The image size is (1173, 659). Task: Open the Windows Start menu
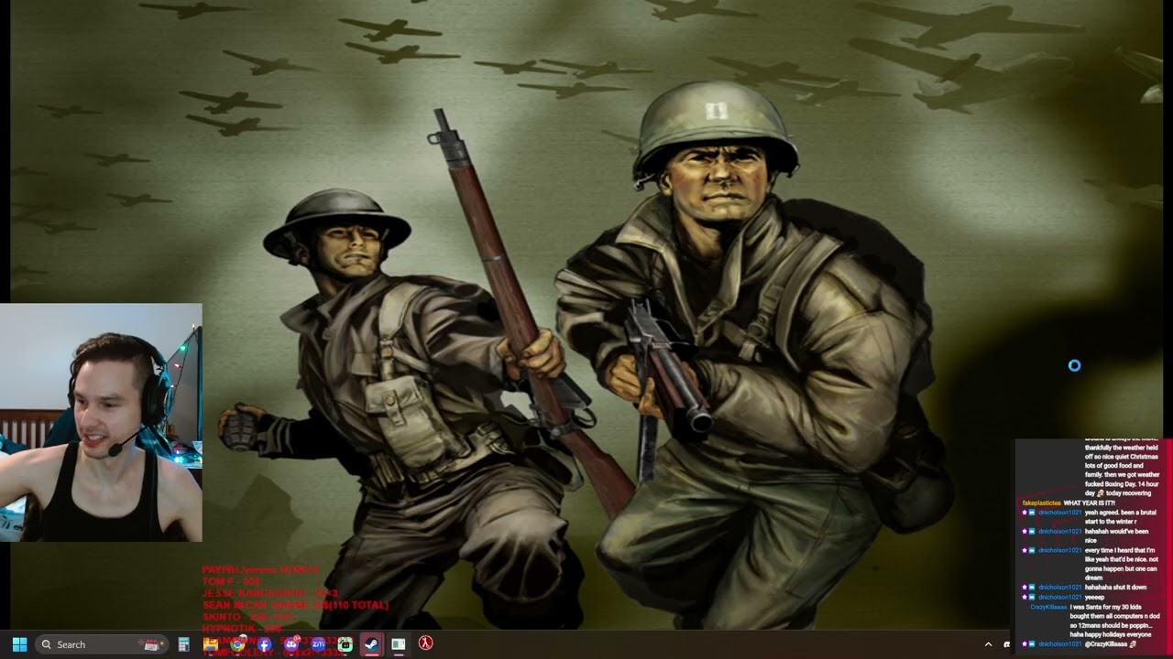point(19,644)
